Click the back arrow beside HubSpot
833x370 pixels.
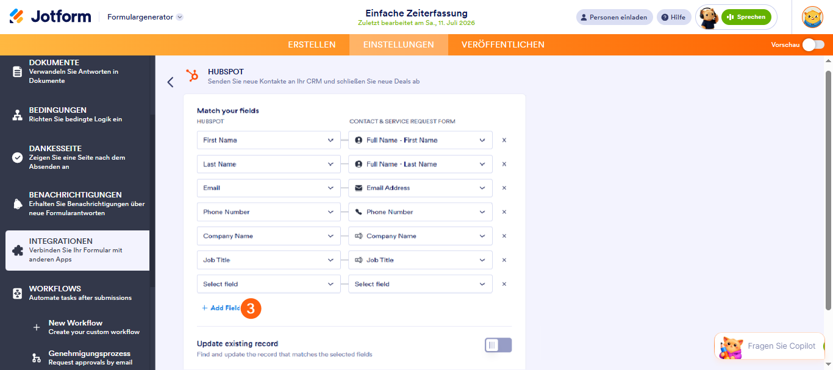click(x=170, y=82)
